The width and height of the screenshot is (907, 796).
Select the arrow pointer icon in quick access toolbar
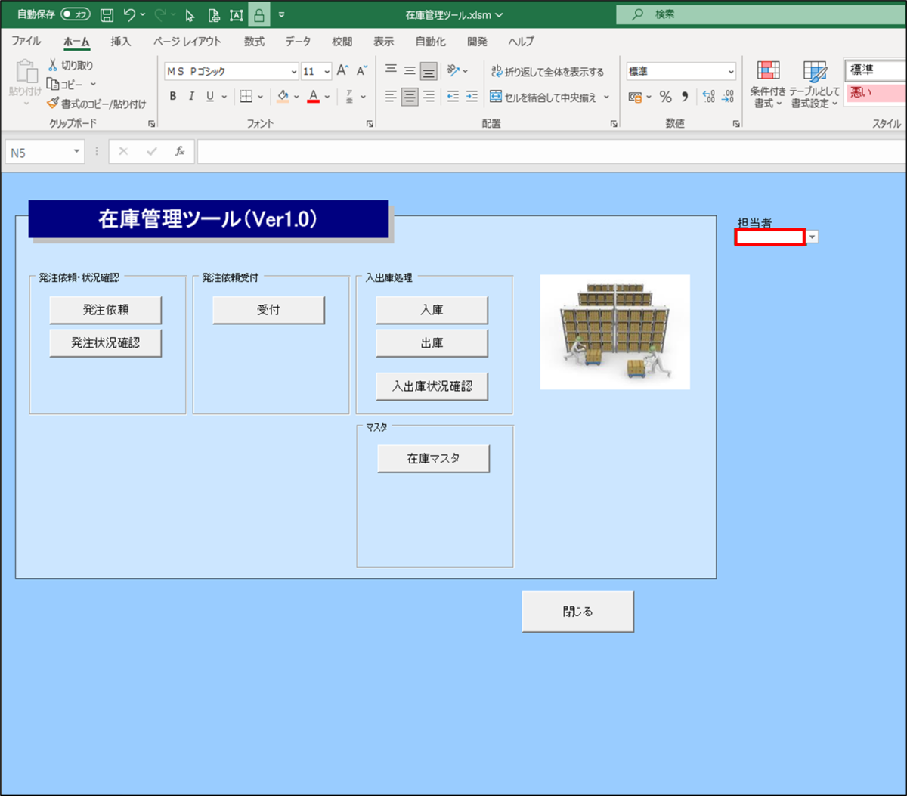[x=190, y=14]
